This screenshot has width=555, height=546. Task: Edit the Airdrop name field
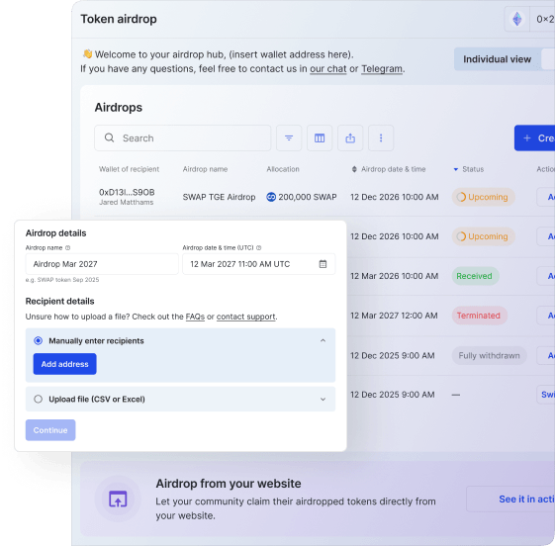pos(102,264)
